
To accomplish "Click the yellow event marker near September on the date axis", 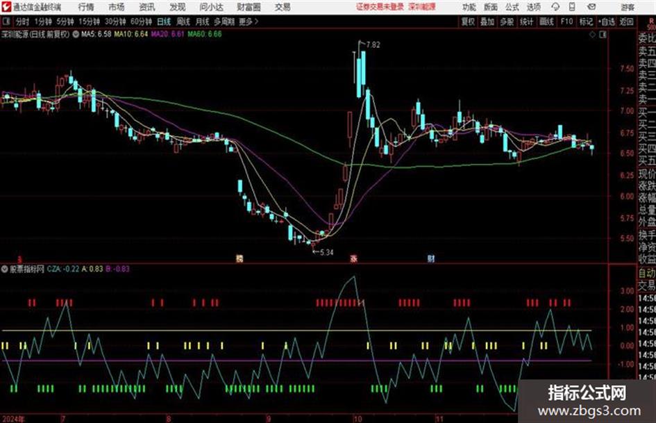I will point(239,258).
